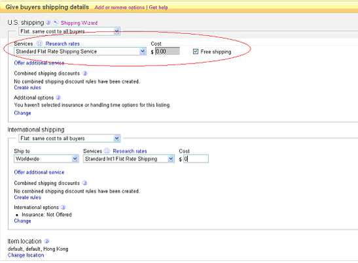Click research rates icon in International Services
Image resolution: width=358 pixels, height=263 pixels.
coord(107,151)
